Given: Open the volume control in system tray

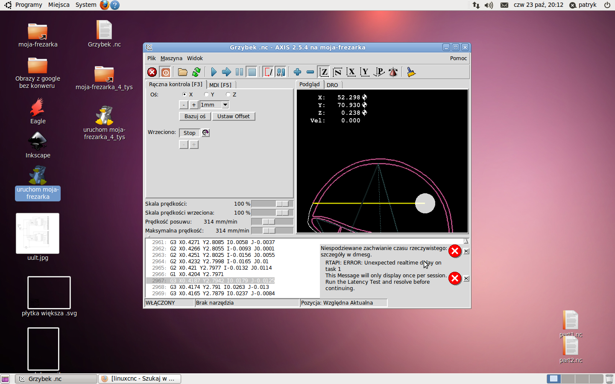Looking at the screenshot, I should (489, 5).
